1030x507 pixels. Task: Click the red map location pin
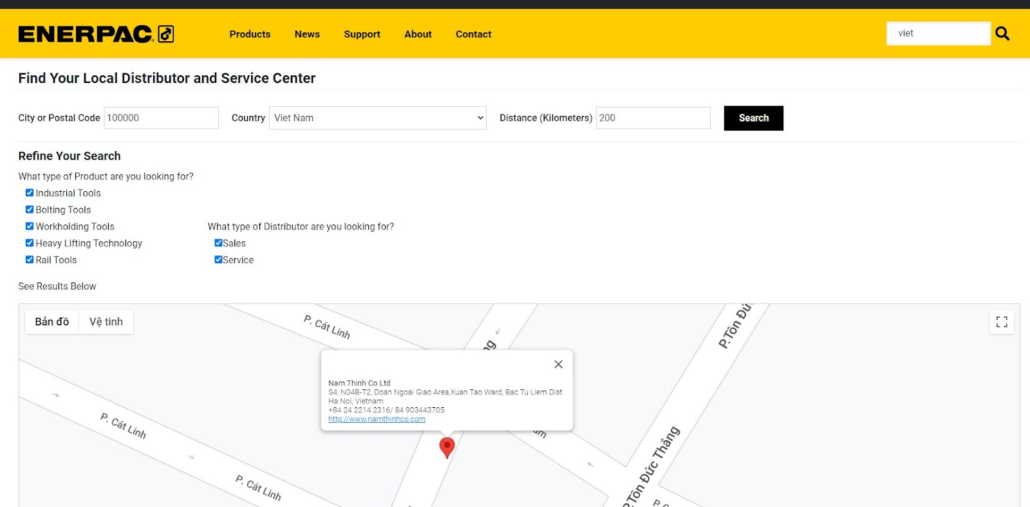pyautogui.click(x=447, y=448)
